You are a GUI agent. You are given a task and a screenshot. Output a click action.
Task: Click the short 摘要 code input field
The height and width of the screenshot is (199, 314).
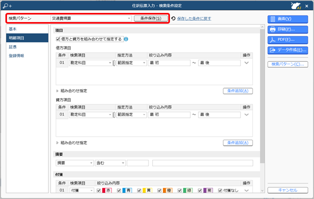tap(138, 163)
